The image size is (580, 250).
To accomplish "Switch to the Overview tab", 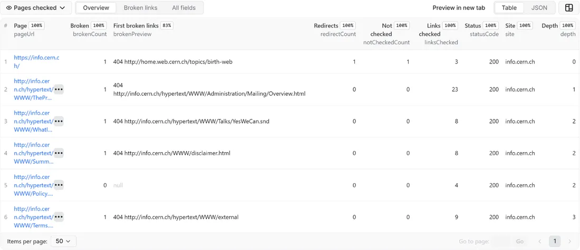I will click(x=96, y=8).
